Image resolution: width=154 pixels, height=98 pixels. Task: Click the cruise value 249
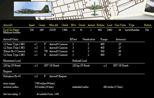(x=41, y=30)
